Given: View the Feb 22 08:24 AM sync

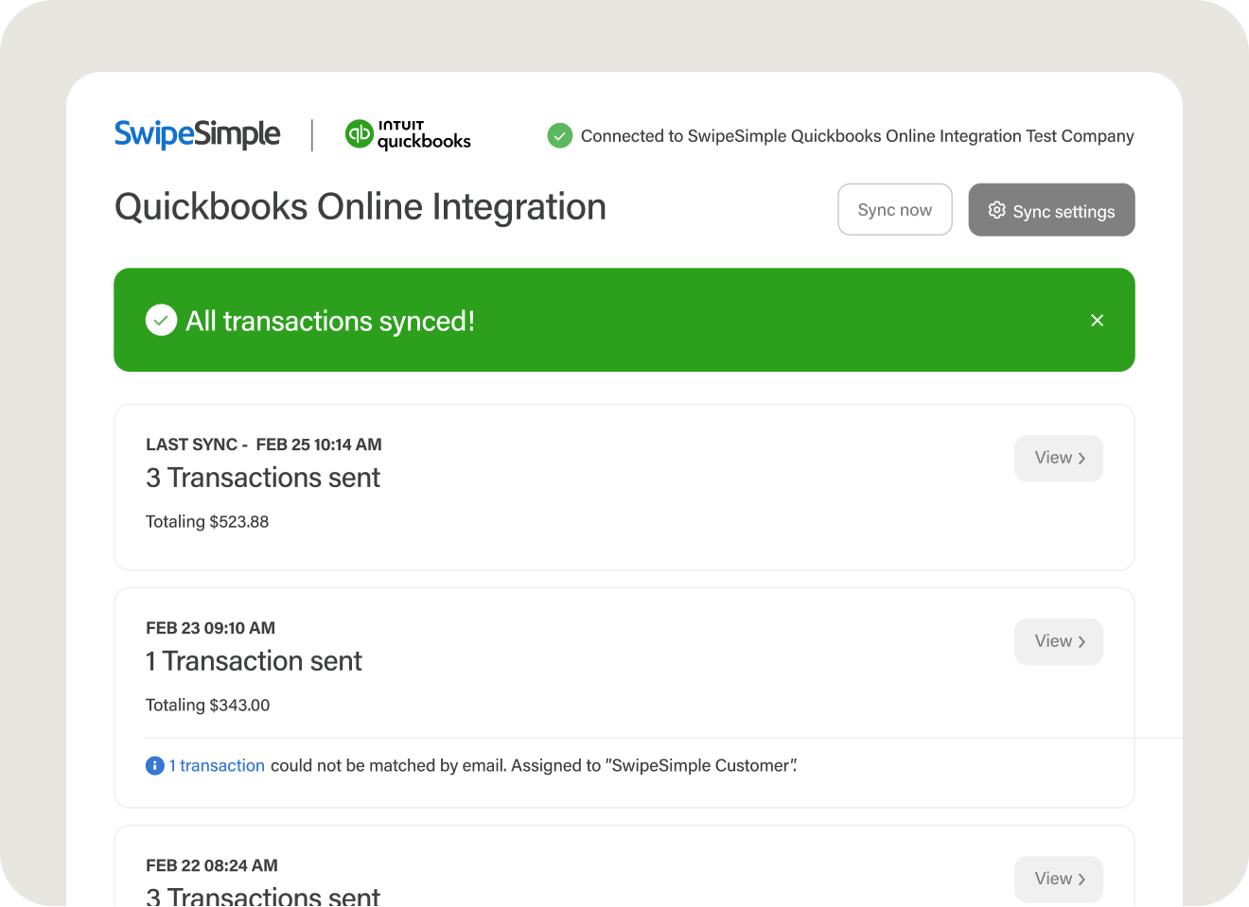Looking at the screenshot, I should [x=1059, y=880].
